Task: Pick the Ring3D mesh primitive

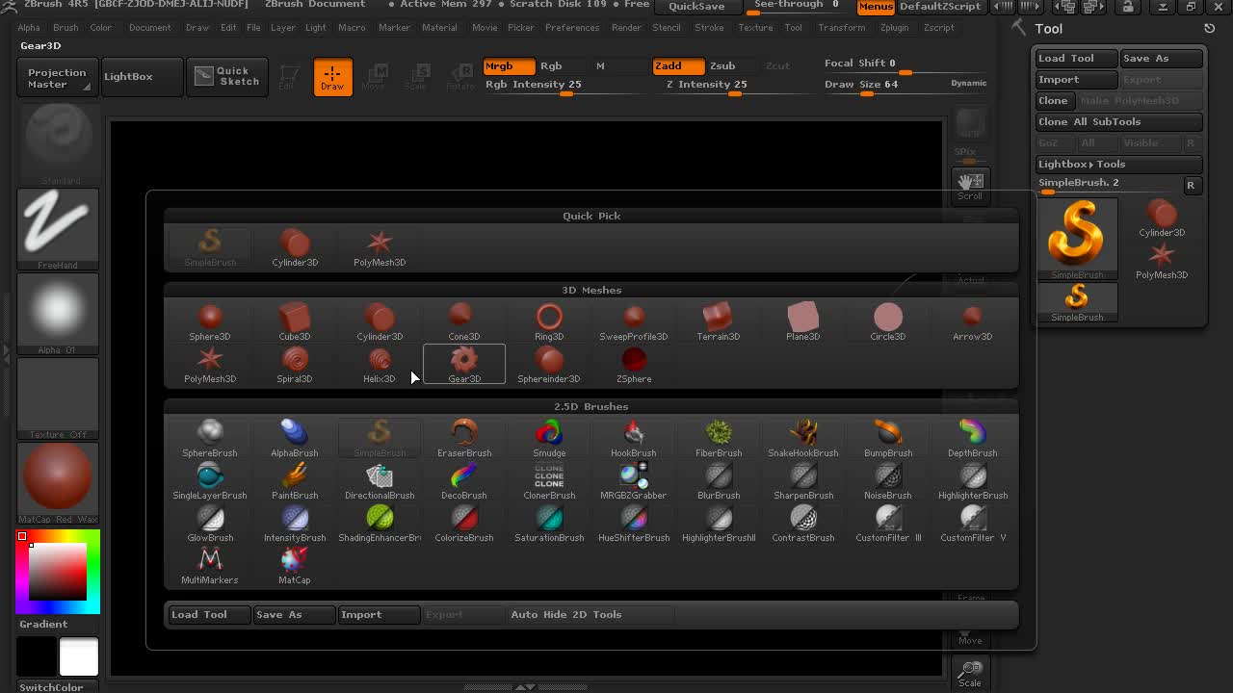Action: pyautogui.click(x=549, y=321)
